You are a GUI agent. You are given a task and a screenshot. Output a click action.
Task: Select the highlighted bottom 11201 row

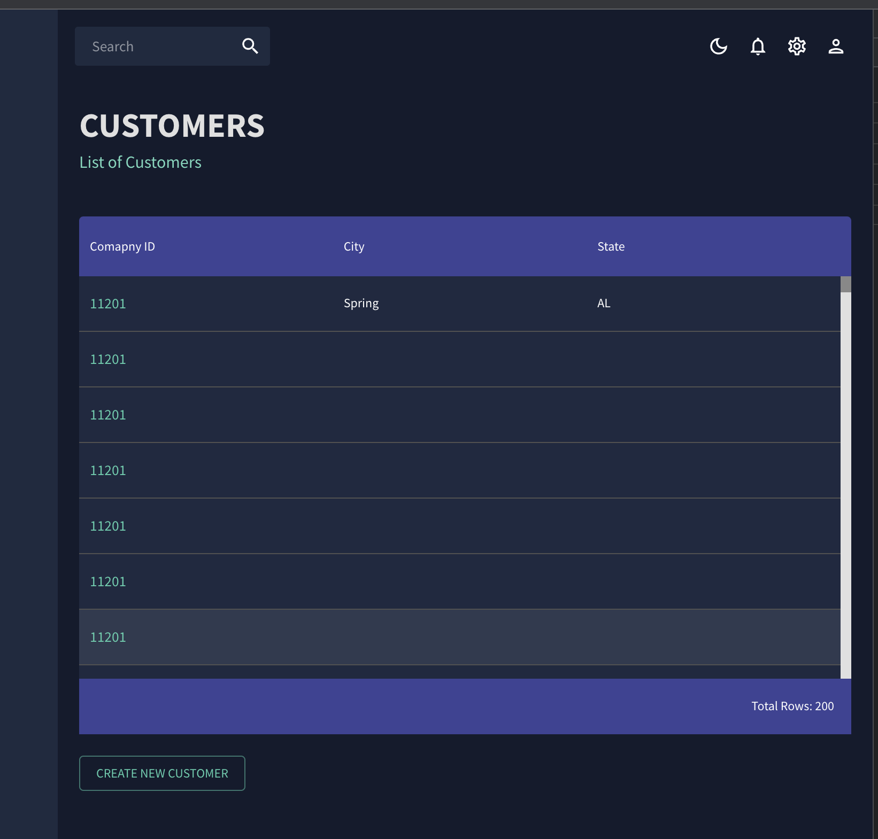pyautogui.click(x=374, y=636)
